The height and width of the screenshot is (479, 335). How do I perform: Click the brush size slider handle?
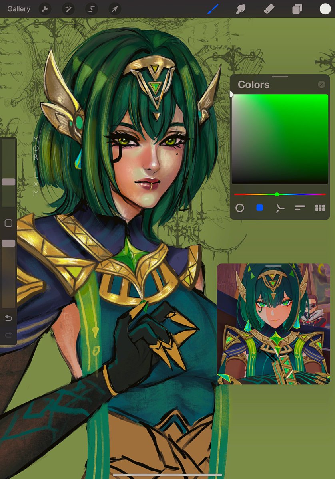[8, 182]
